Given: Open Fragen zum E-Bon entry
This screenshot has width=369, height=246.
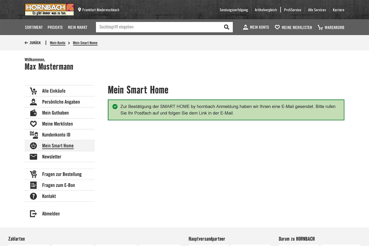Looking at the screenshot, I should [x=59, y=185].
